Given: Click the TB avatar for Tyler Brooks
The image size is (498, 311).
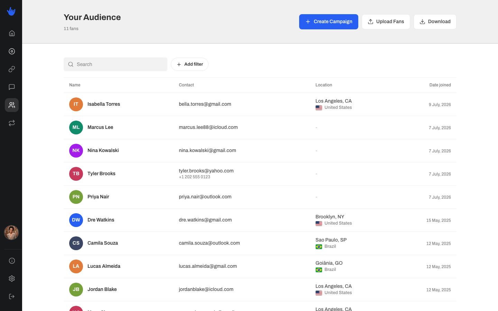Looking at the screenshot, I should [76, 174].
